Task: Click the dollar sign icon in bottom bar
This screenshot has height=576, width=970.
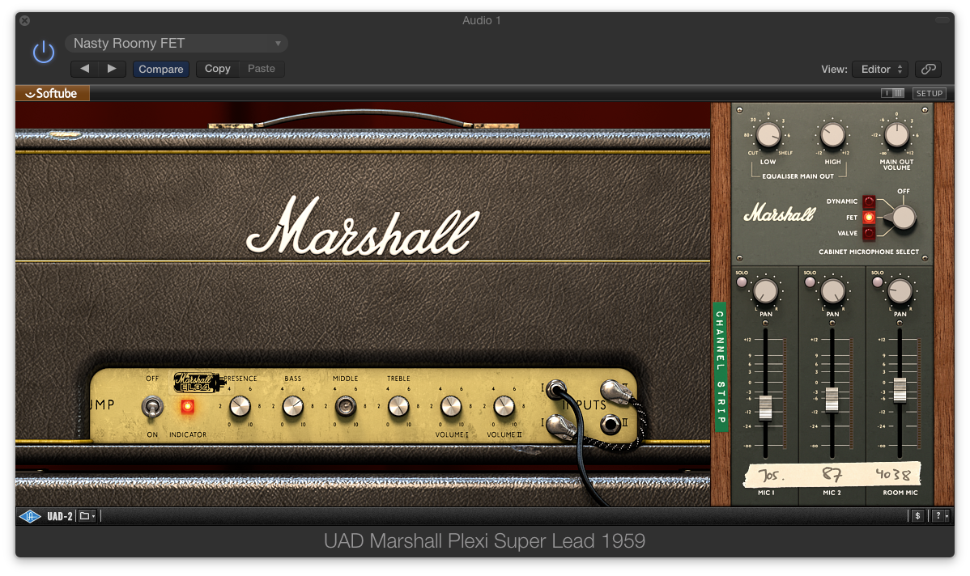Action: click(x=918, y=515)
